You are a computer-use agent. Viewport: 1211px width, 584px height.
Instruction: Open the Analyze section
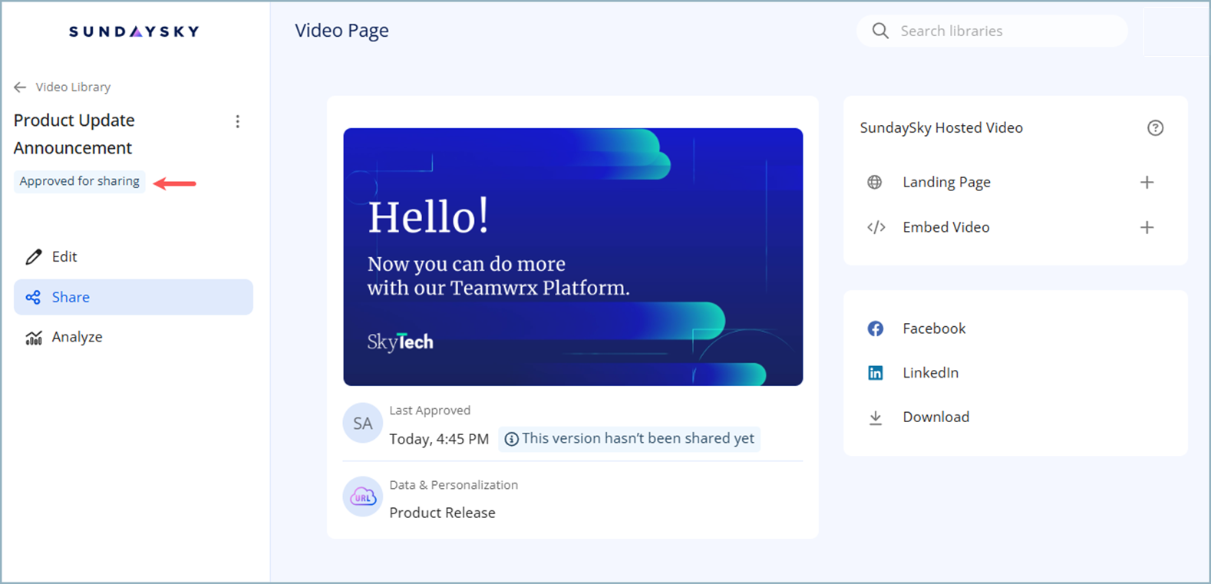[76, 337]
